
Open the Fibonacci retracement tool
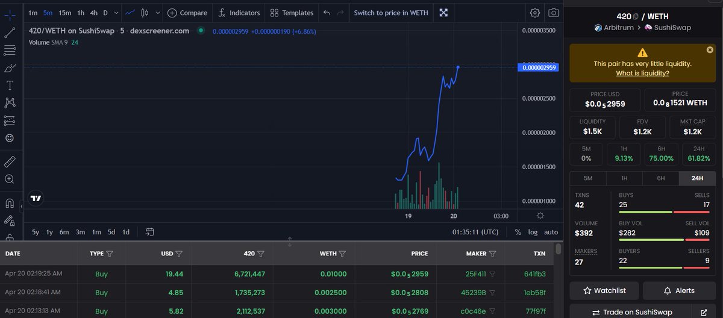pyautogui.click(x=10, y=50)
